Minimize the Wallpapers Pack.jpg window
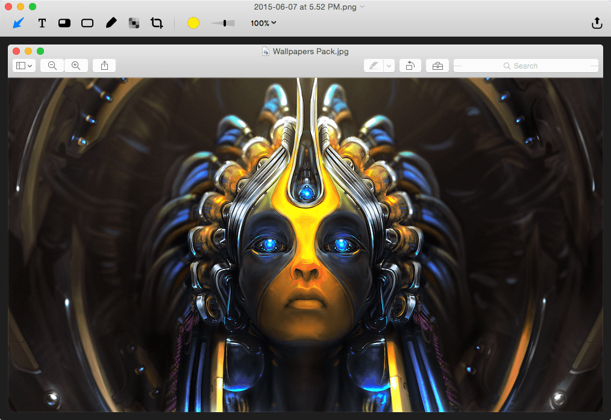This screenshot has height=420, width=611. pyautogui.click(x=28, y=51)
